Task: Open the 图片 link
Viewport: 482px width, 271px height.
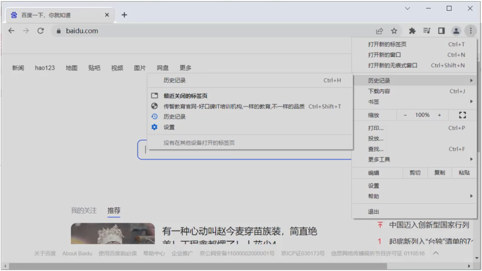Action: click(140, 68)
